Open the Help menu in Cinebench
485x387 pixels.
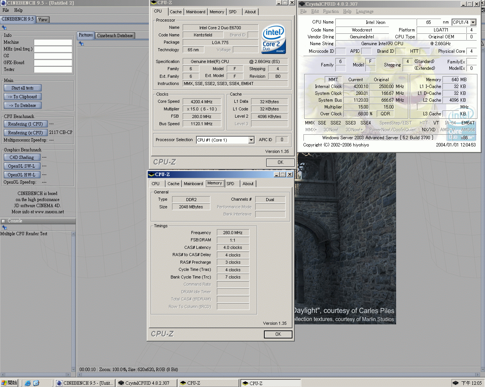[x=18, y=10]
